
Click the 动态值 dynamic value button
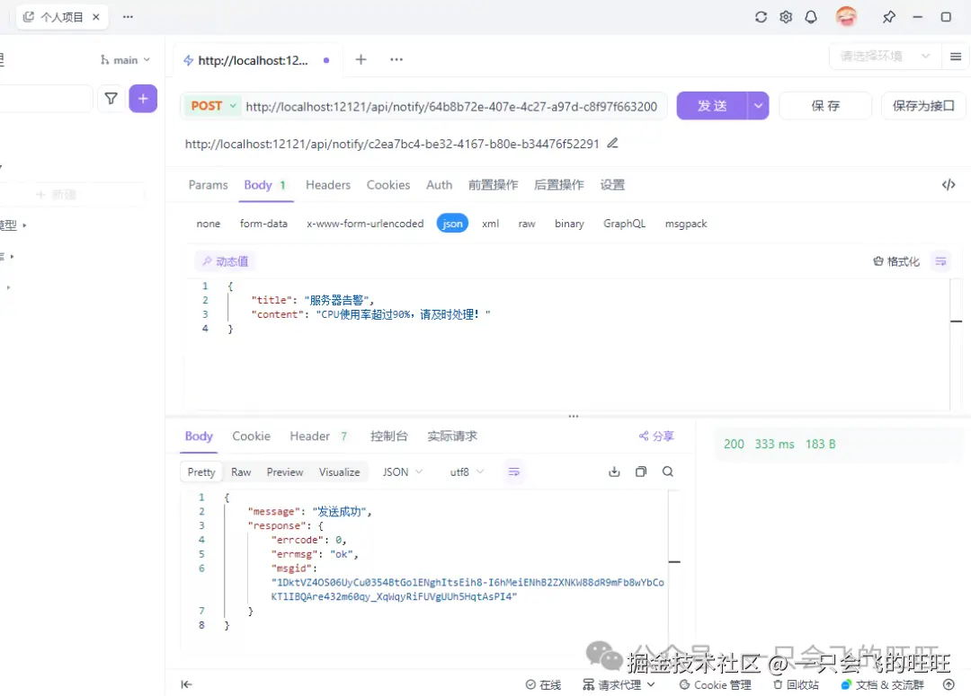226,261
